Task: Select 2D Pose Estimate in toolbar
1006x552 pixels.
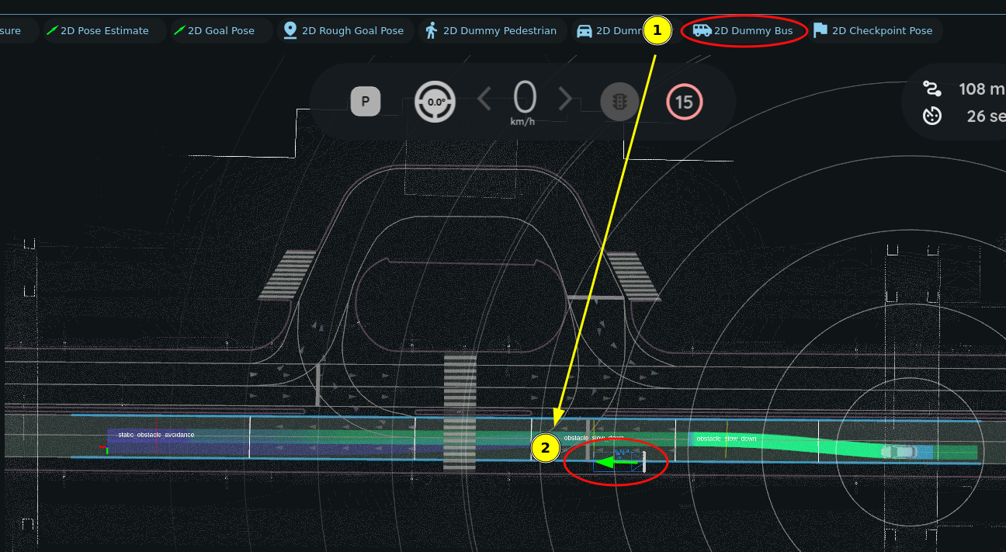Action: tap(97, 31)
